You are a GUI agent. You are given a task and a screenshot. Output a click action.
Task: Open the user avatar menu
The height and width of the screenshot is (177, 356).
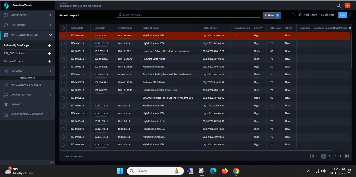pyautogui.click(x=347, y=5)
